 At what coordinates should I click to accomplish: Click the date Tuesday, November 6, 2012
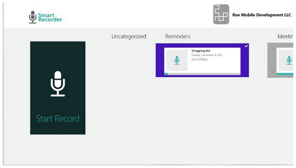click(x=207, y=55)
